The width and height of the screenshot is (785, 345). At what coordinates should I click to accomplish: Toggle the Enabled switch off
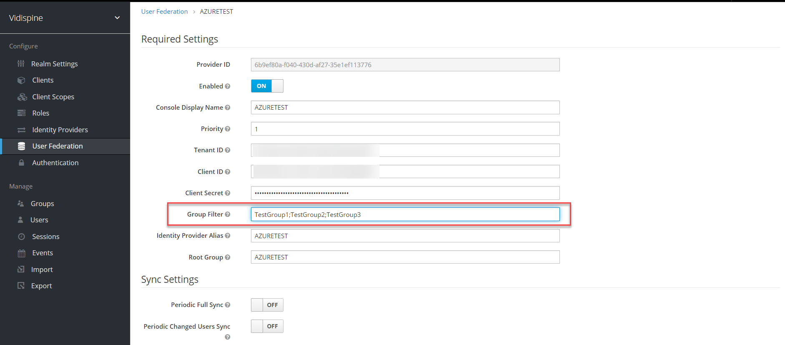pyautogui.click(x=267, y=86)
